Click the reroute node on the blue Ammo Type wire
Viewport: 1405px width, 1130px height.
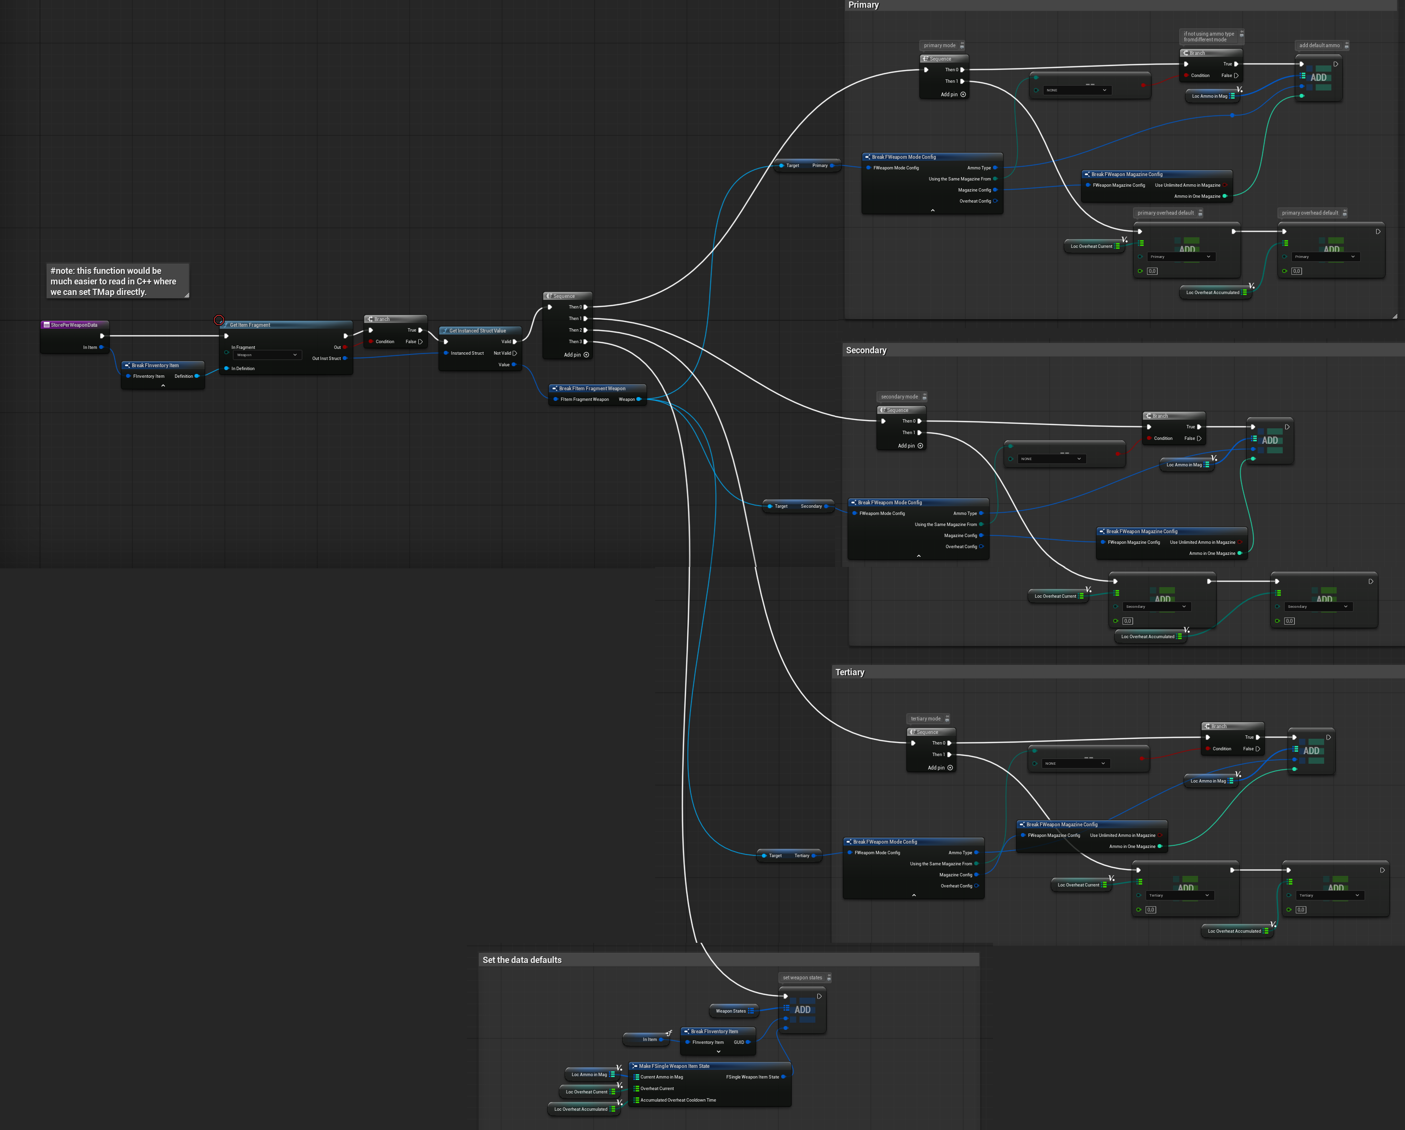click(1232, 116)
